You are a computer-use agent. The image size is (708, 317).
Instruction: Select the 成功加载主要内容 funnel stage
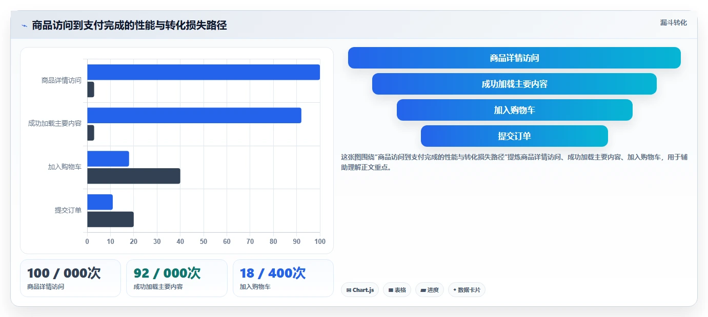point(514,84)
